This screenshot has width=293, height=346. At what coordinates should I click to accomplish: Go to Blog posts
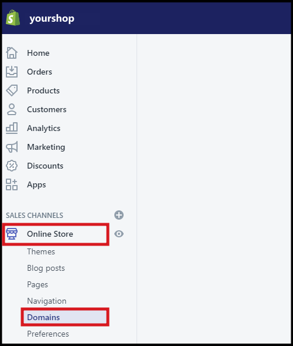coord(46,268)
